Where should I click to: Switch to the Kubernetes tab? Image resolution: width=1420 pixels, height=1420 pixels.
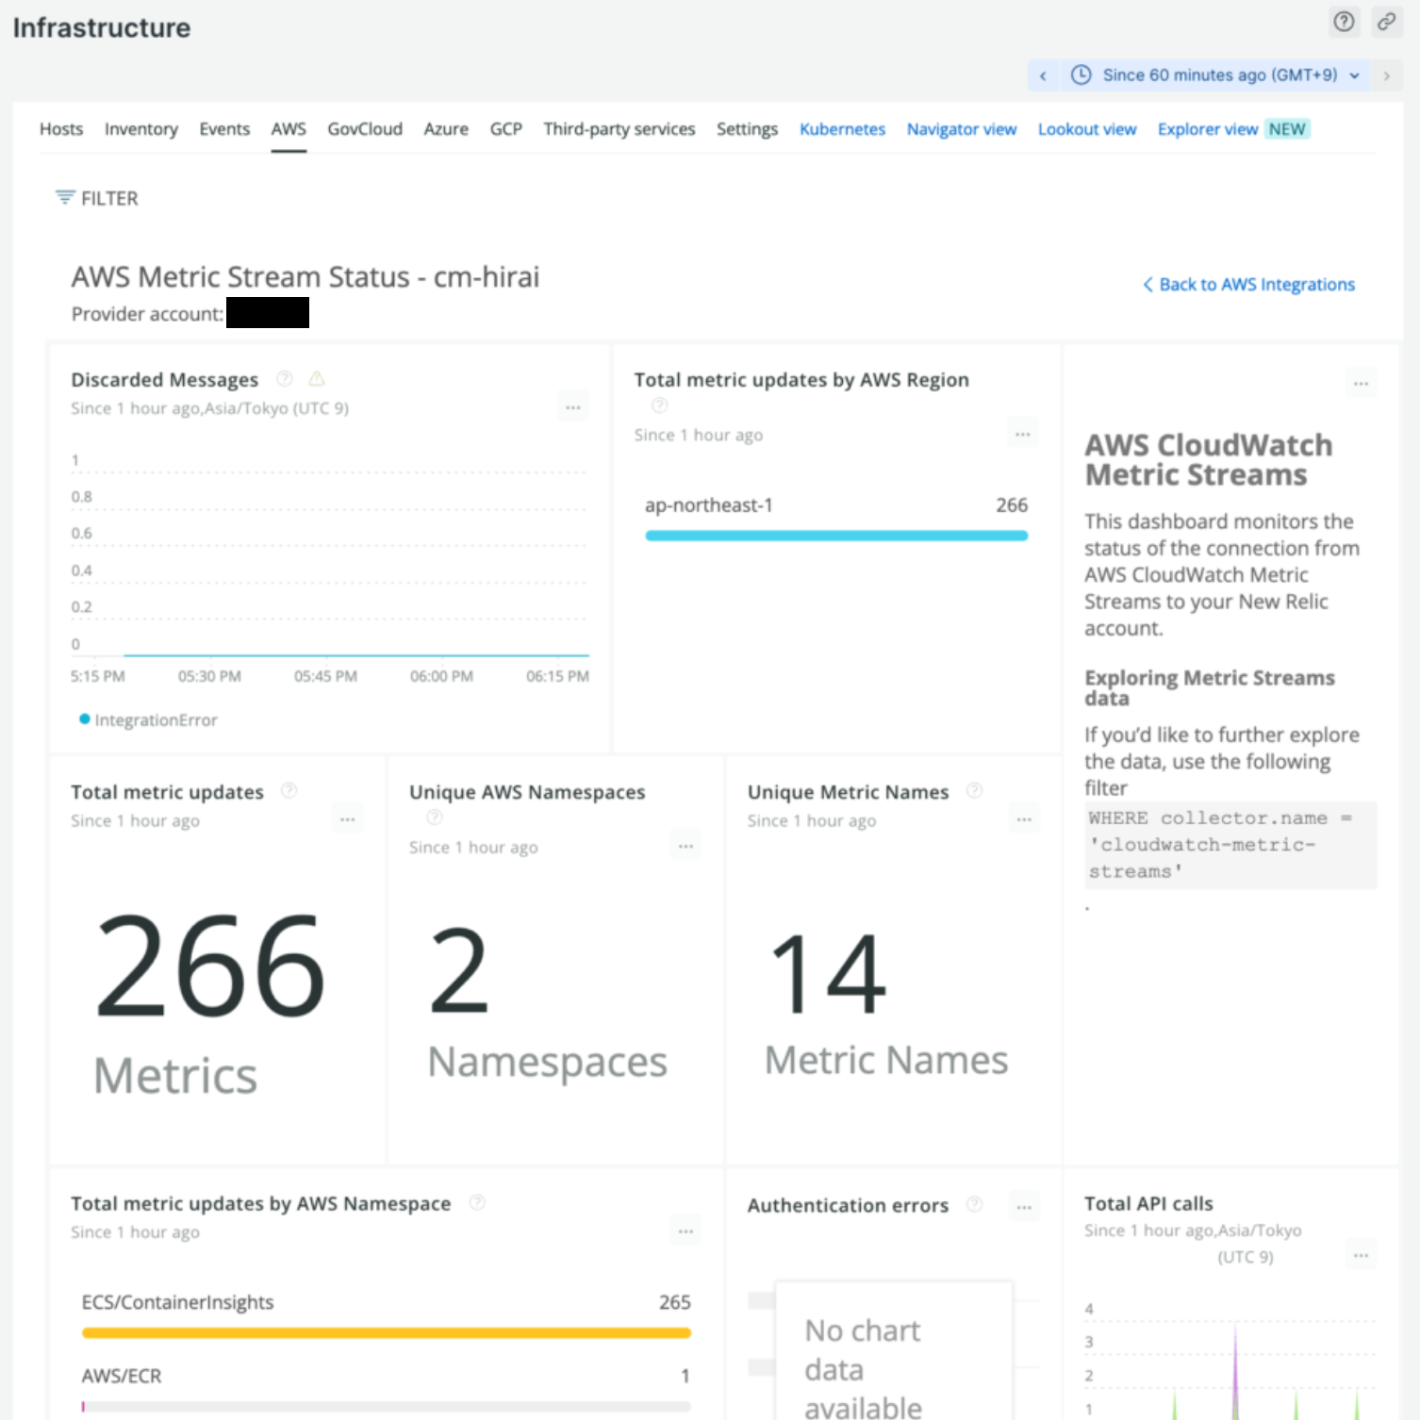coord(842,129)
